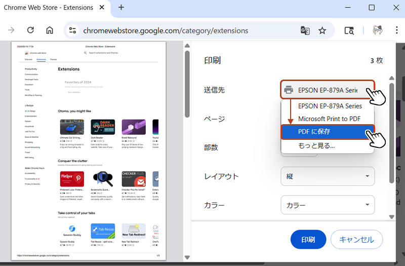Open the レイアウト dropdown showing 縦

(x=328, y=176)
